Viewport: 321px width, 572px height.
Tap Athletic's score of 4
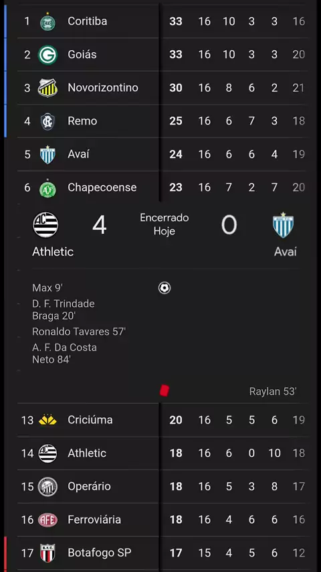(100, 225)
